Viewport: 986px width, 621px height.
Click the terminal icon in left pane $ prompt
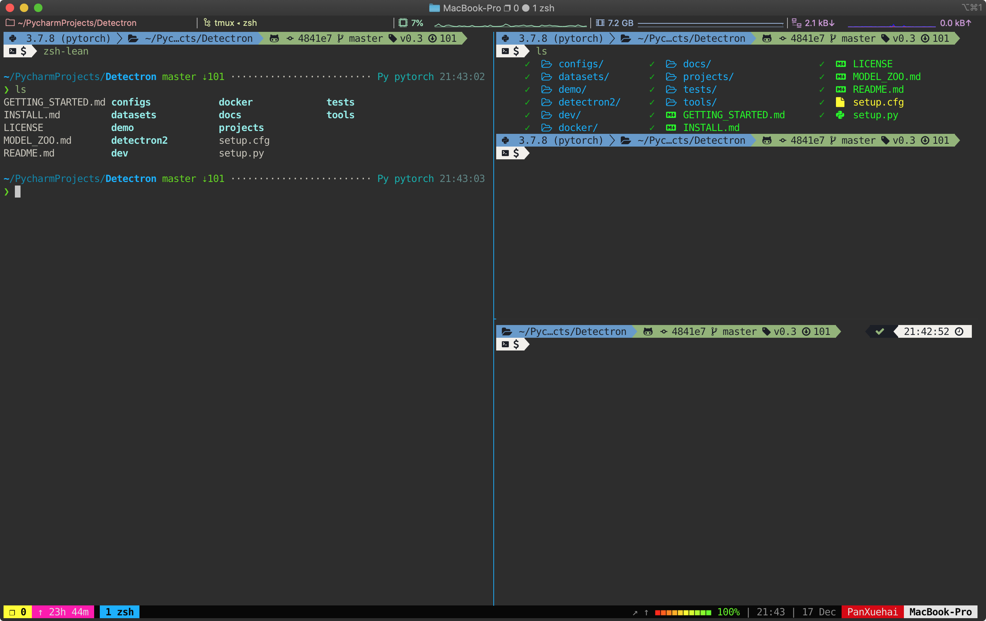13,51
